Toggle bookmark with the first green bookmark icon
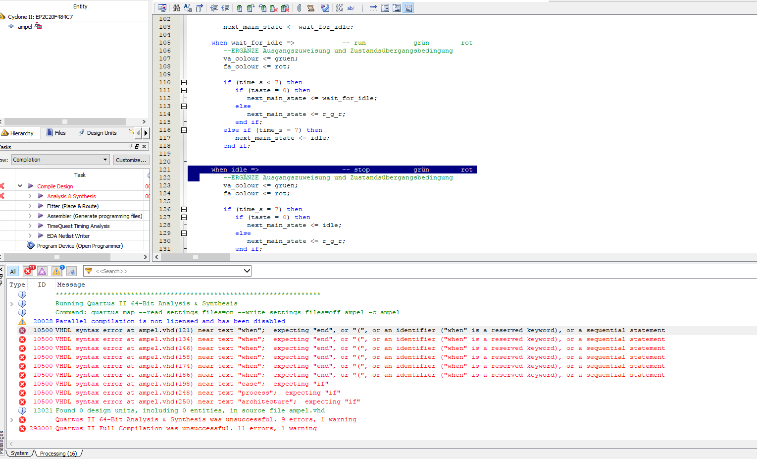 tap(240, 8)
